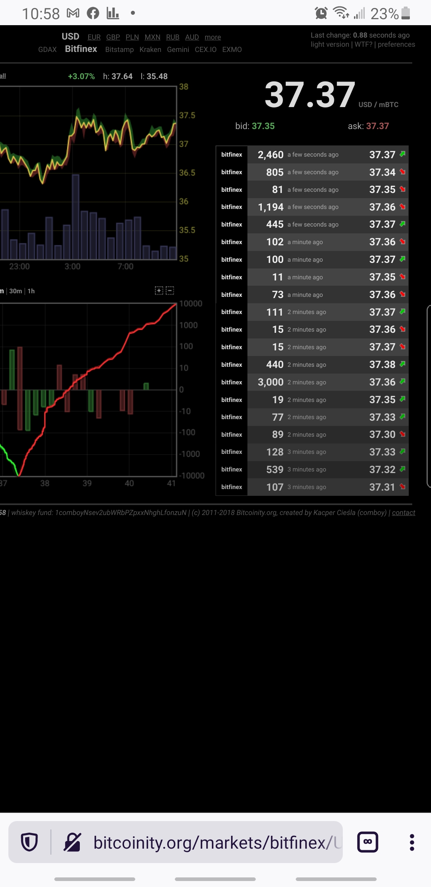Select the Bitfinex exchange
Screen dimensions: 431x887
pos(81,49)
